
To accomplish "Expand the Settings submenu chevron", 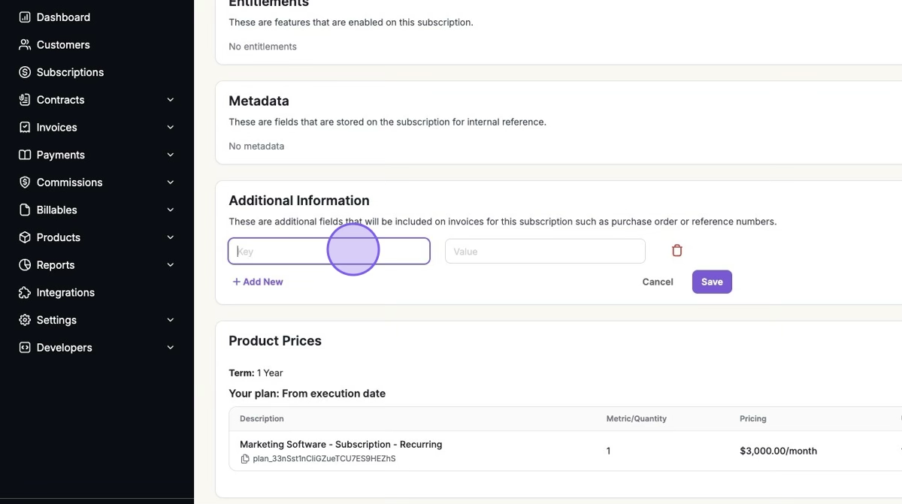I will [x=171, y=320].
